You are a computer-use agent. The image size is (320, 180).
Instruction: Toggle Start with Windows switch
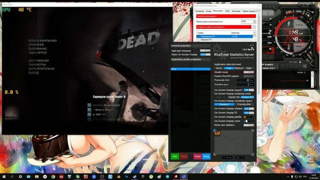[x=205, y=50]
